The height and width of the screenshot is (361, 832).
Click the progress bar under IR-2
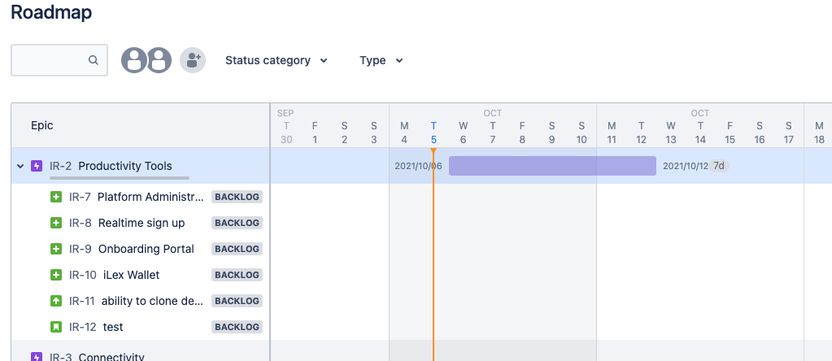point(120,178)
